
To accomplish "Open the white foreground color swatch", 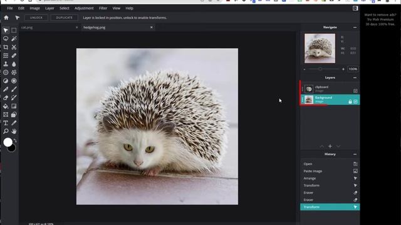I will pos(8,142).
